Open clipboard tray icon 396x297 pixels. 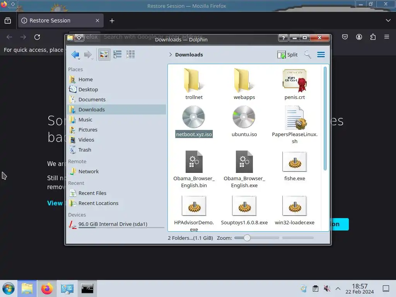[316, 288]
